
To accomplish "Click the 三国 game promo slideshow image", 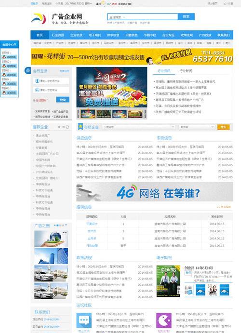I will click(112, 87).
